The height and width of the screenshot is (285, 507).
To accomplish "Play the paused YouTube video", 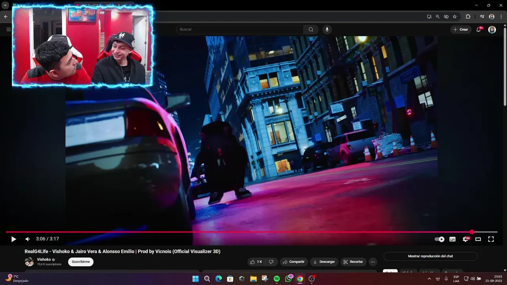I will [x=13, y=239].
